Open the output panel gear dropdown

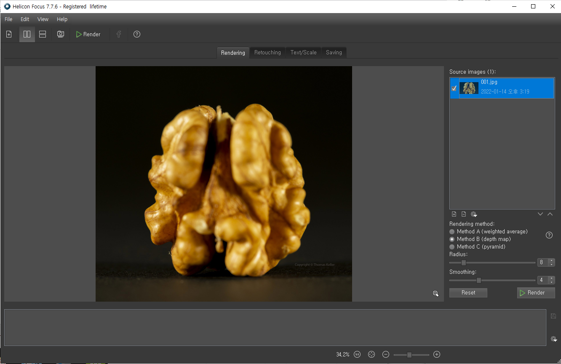click(x=554, y=339)
